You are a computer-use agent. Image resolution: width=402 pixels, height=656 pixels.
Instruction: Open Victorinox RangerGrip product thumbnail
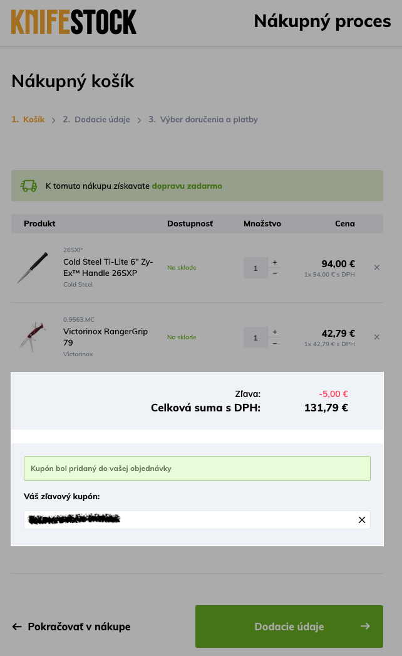click(33, 337)
